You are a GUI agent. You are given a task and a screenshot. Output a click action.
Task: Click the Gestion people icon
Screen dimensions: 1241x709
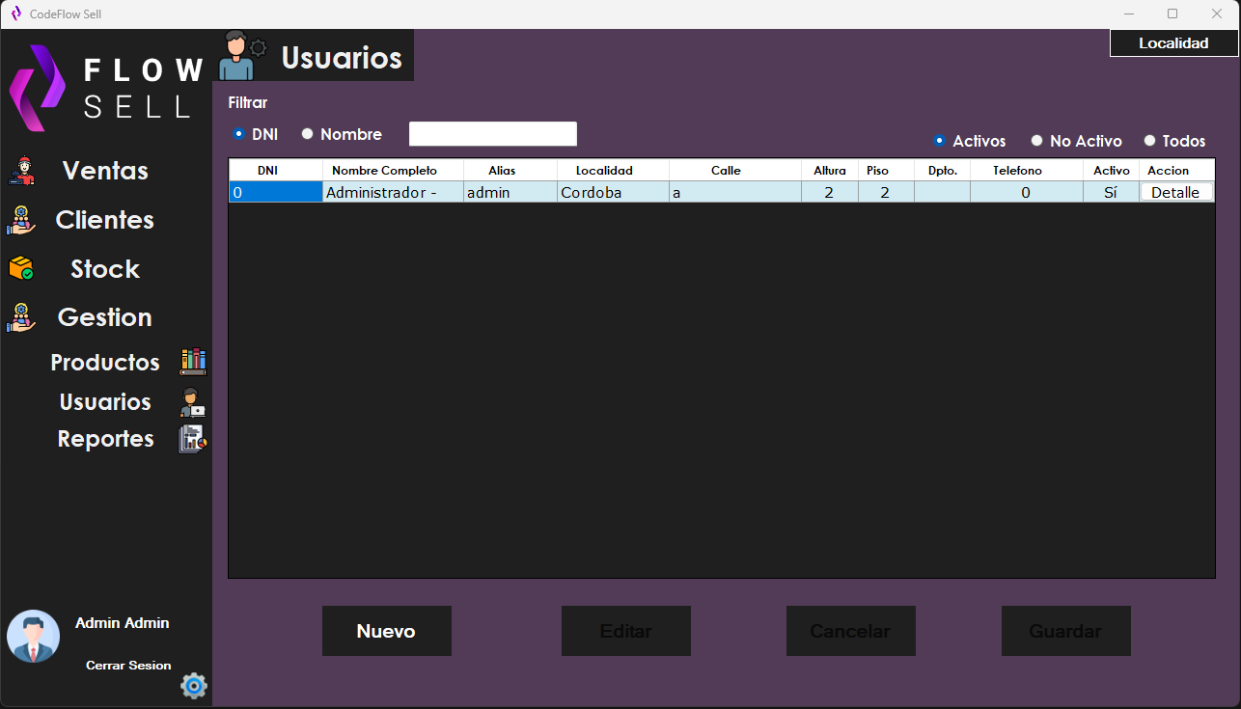21,316
